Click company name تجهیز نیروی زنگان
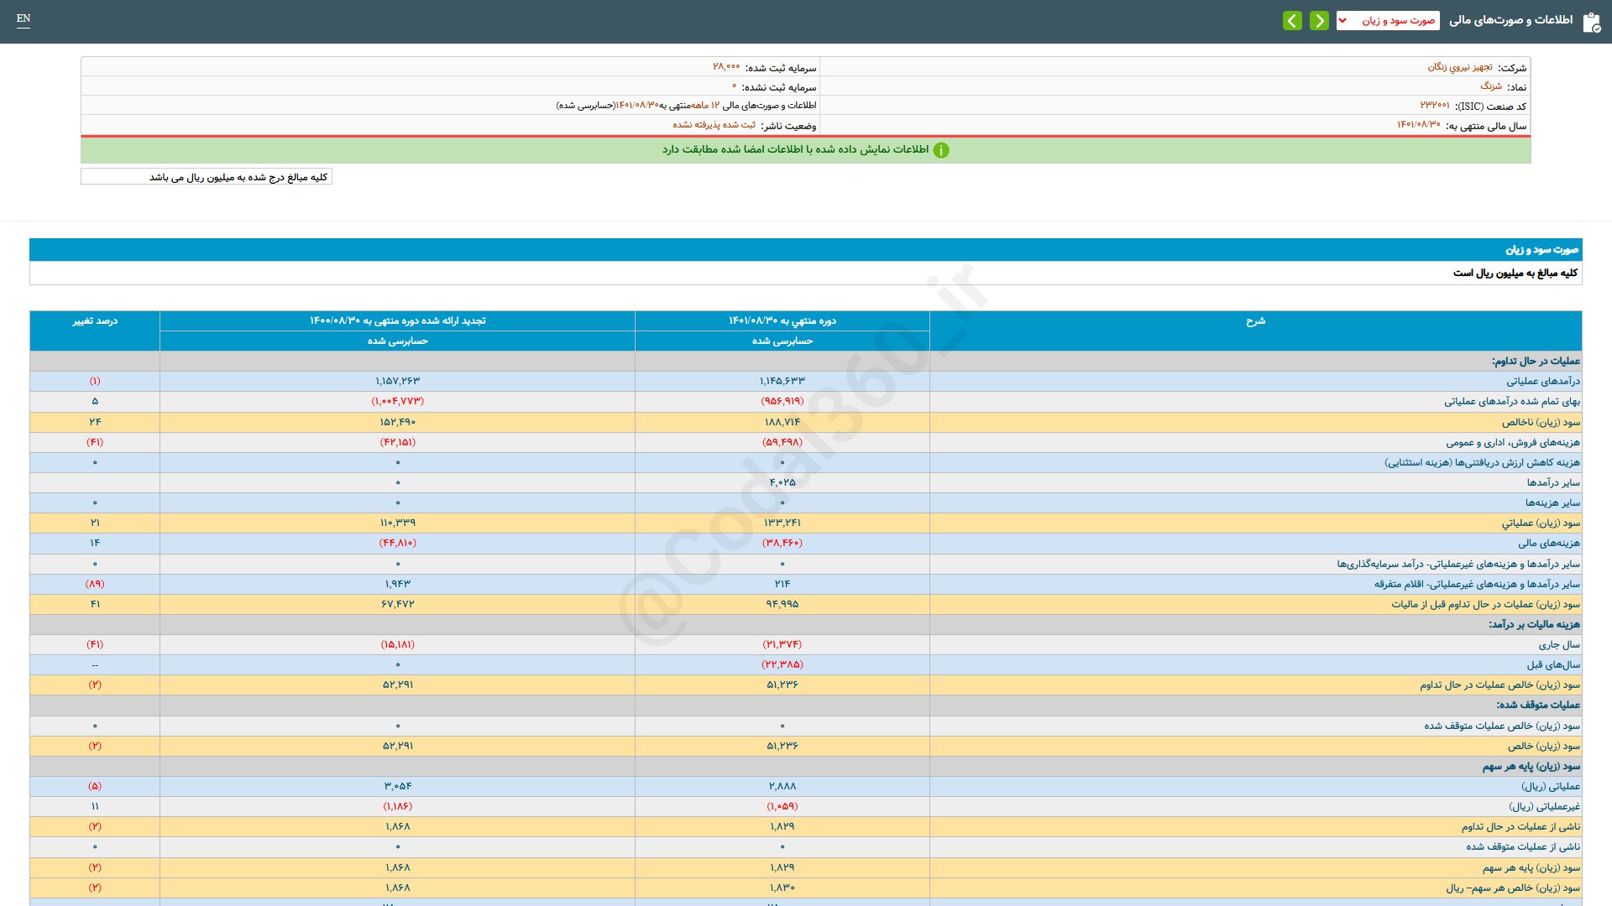1612x906 pixels. [x=1460, y=67]
